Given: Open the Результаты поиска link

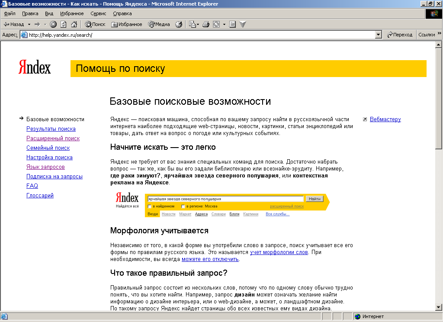Looking at the screenshot, I should coord(51,129).
